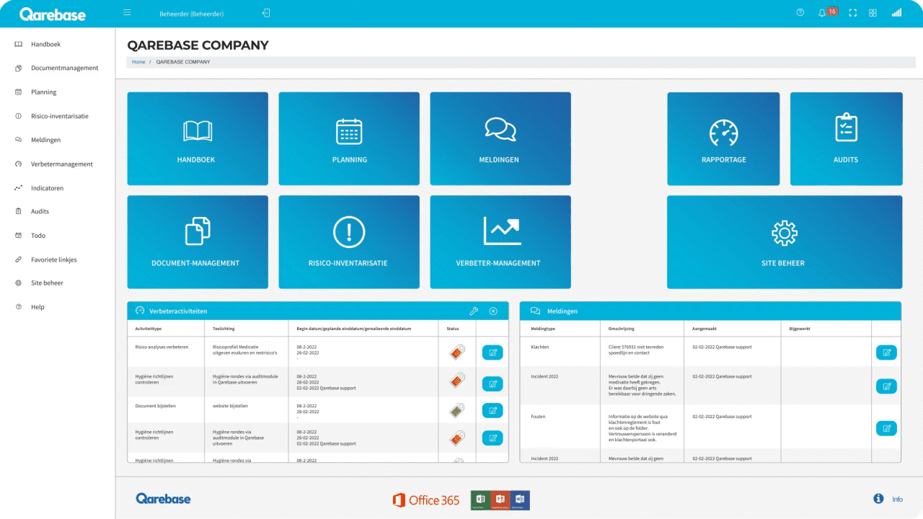This screenshot has height=519, width=923.
Task: Open the PLANNING dashboard tile
Action: 349,138
